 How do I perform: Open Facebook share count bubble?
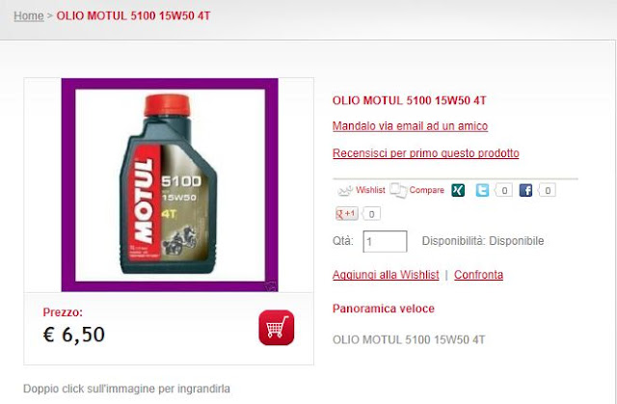pos(547,190)
